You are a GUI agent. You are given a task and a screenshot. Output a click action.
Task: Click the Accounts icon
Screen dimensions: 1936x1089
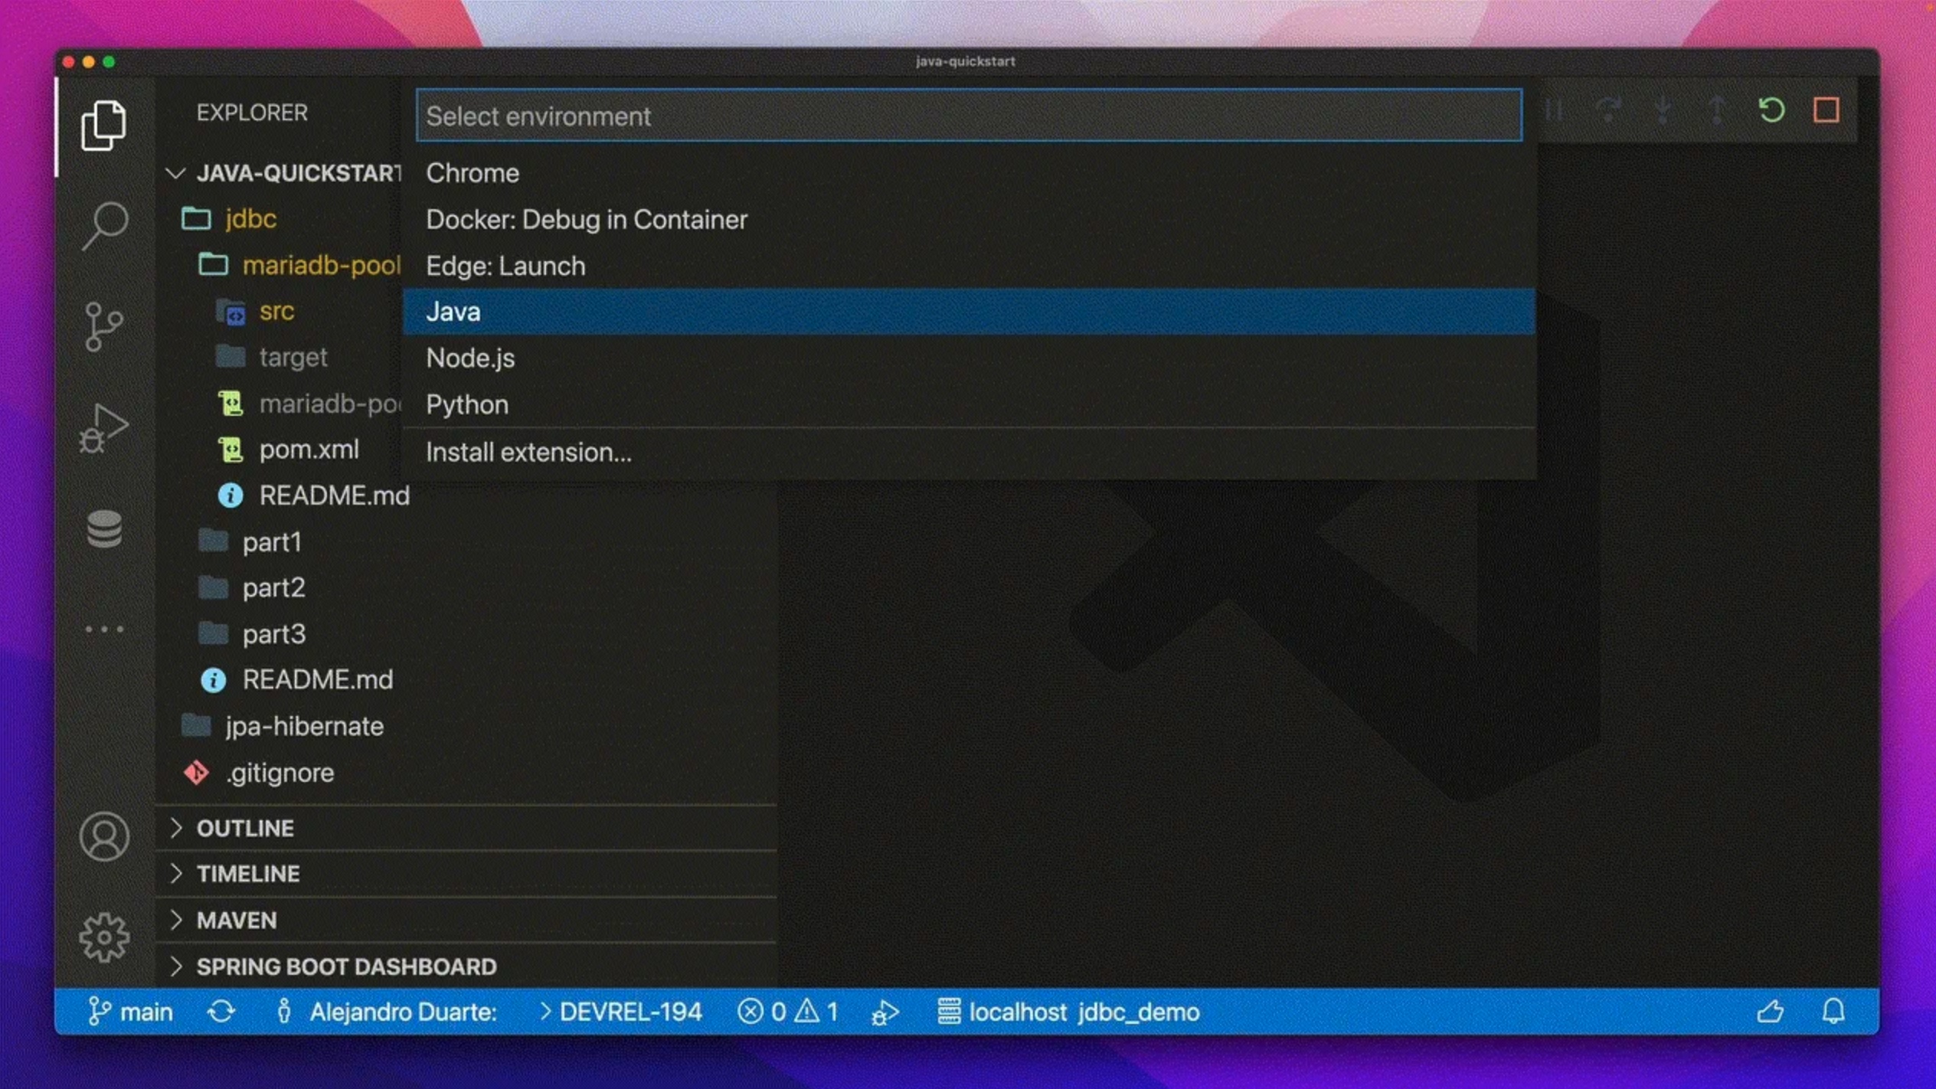point(104,836)
